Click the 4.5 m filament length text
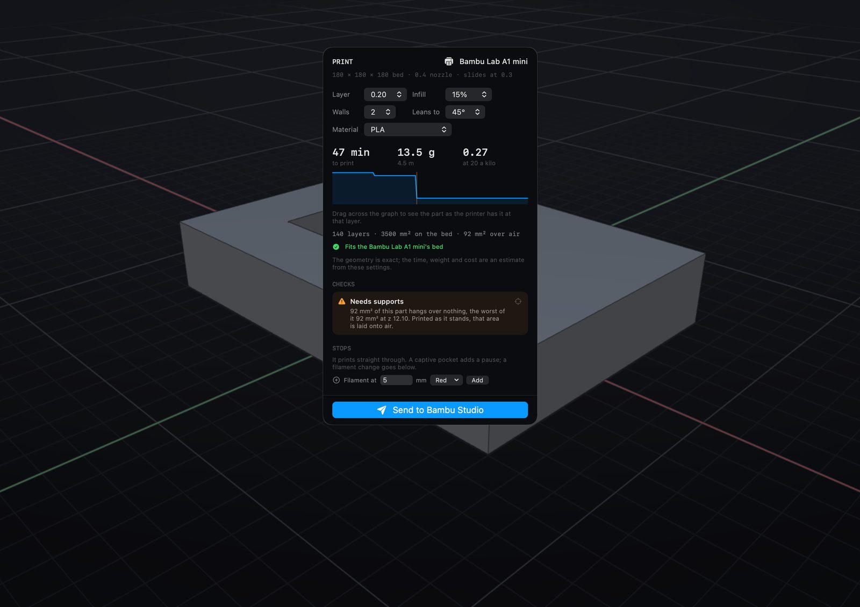The image size is (860, 607). coord(405,163)
